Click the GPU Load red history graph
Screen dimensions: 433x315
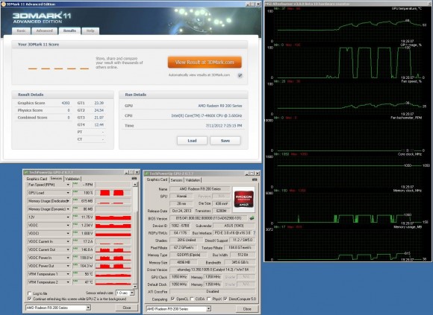pyautogui.click(x=113, y=193)
